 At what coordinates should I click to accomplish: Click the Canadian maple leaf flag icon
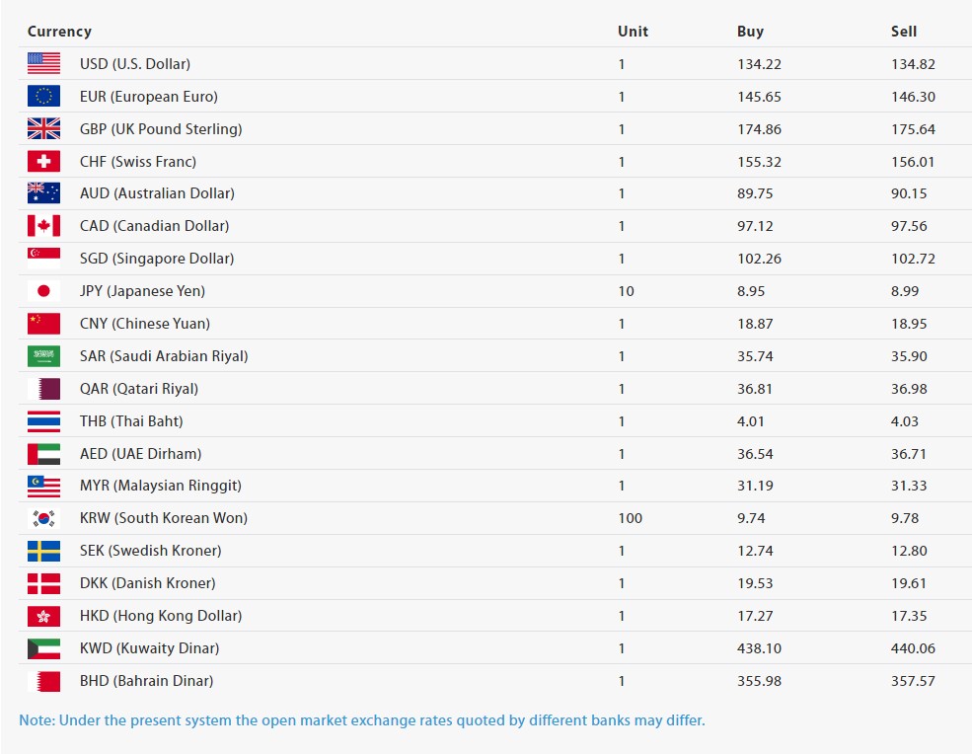(x=43, y=226)
